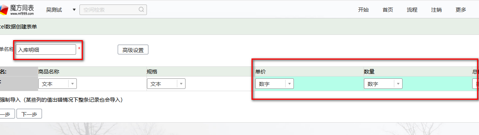Open the 开始 menu item
The width and height of the screenshot is (479, 135).
363,10
